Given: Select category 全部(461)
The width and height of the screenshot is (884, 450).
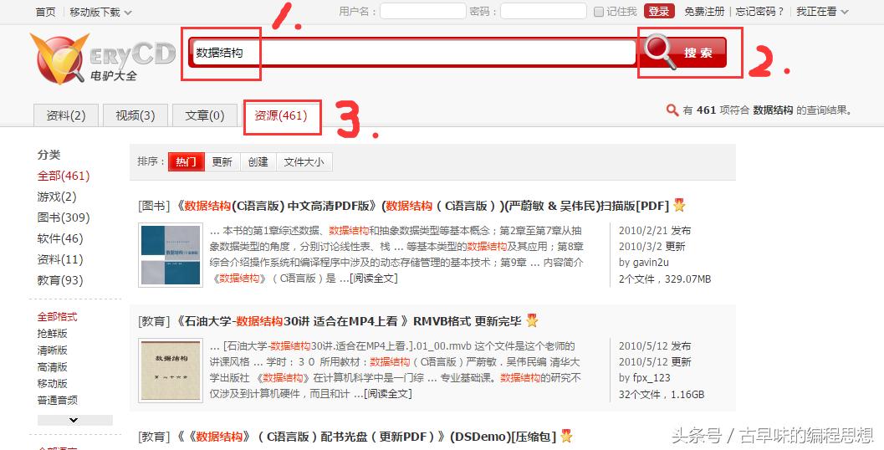Looking at the screenshot, I should (64, 176).
